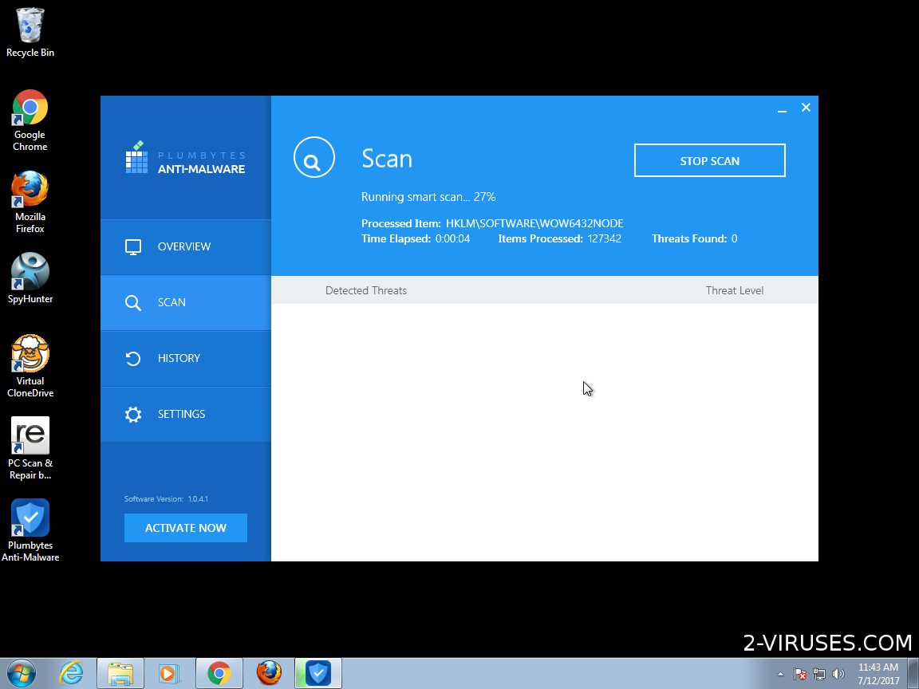Viewport: 919px width, 689px height.
Task: Click the Threat Level column header
Action: point(734,290)
